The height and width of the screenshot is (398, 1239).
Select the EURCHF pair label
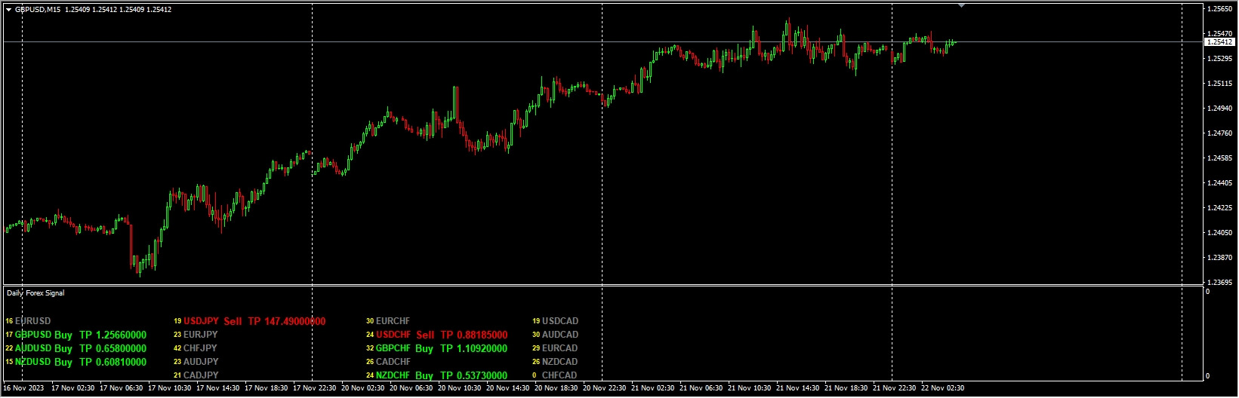[393, 321]
